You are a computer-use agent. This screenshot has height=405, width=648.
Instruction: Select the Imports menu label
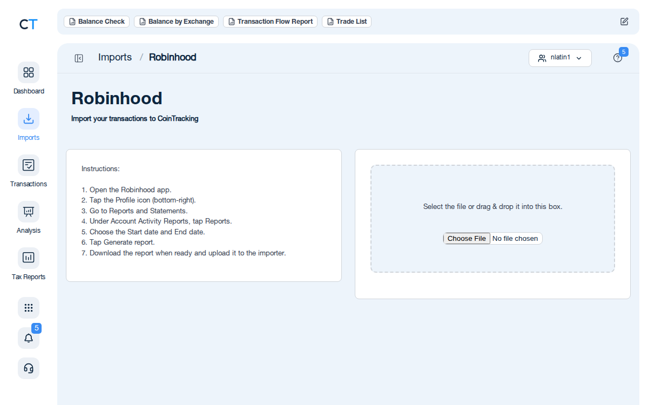[x=29, y=138]
